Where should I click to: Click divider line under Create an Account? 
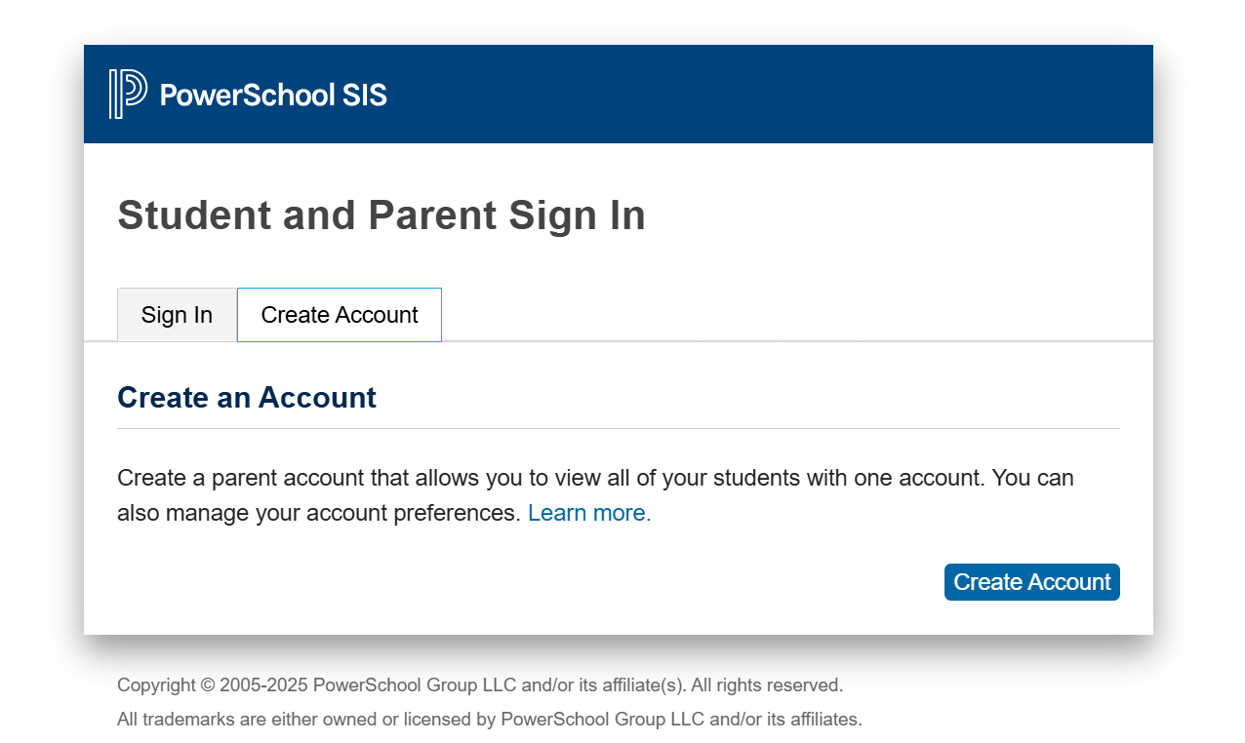pyautogui.click(x=618, y=428)
